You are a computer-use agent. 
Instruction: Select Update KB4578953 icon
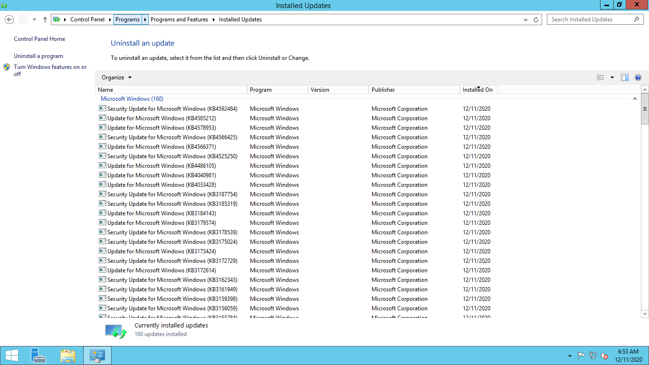[102, 127]
